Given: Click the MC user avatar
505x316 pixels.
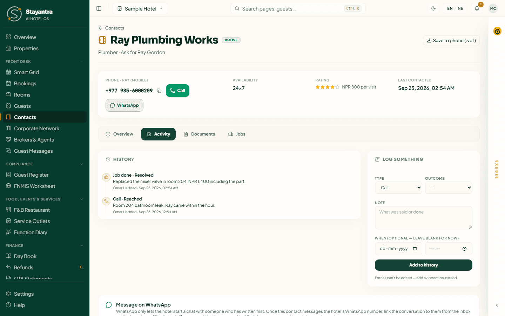Looking at the screenshot, I should pyautogui.click(x=493, y=8).
